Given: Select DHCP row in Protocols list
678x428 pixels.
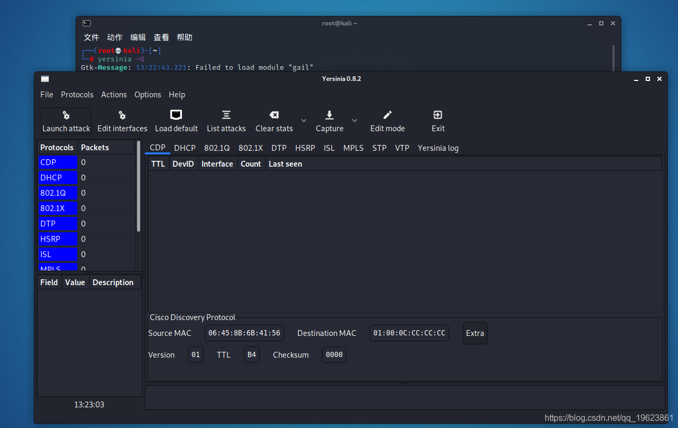Looking at the screenshot, I should pyautogui.click(x=86, y=178).
